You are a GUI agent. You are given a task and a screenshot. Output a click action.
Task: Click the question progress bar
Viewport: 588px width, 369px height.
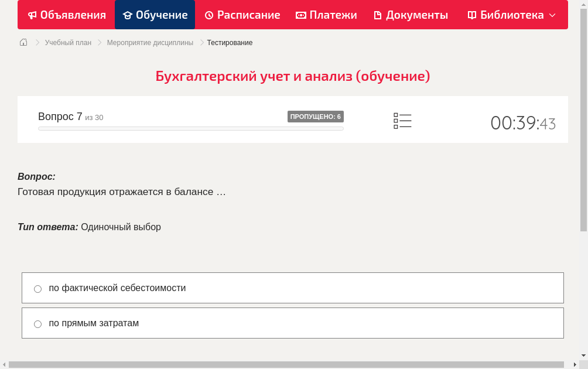point(190,128)
